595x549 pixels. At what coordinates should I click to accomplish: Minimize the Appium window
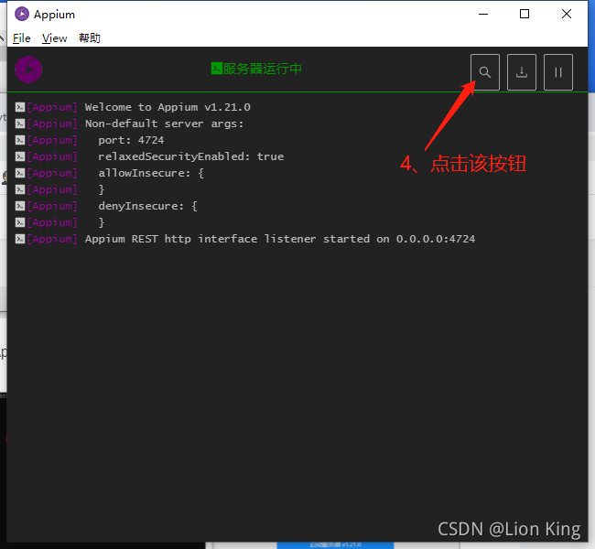tap(483, 14)
